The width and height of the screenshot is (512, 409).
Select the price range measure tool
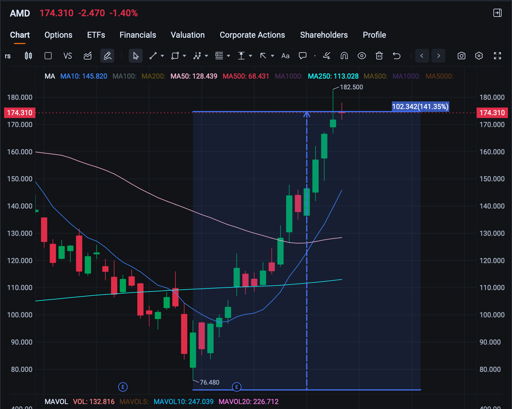(241, 56)
